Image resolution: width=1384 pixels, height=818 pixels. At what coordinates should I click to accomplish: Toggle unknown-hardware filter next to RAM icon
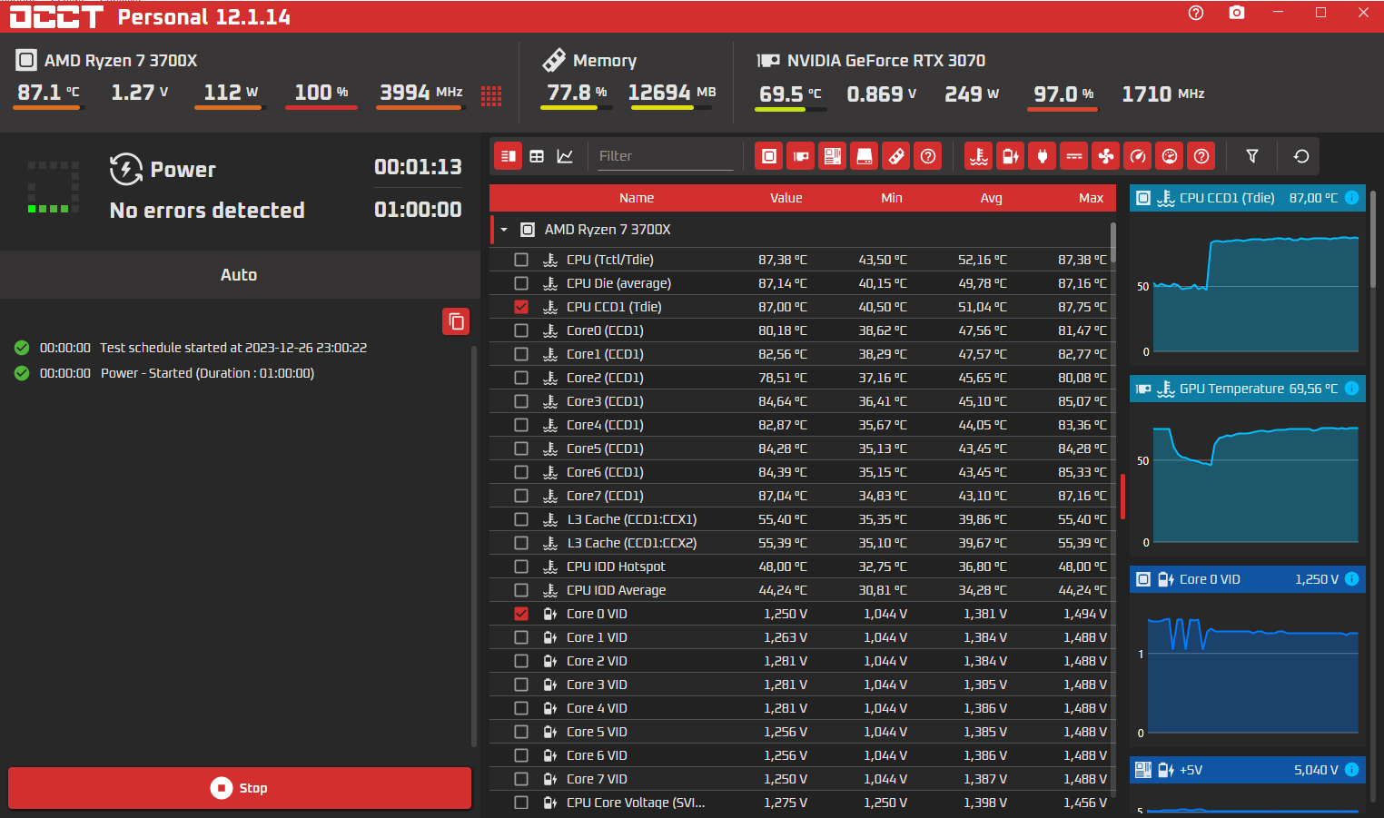[928, 156]
